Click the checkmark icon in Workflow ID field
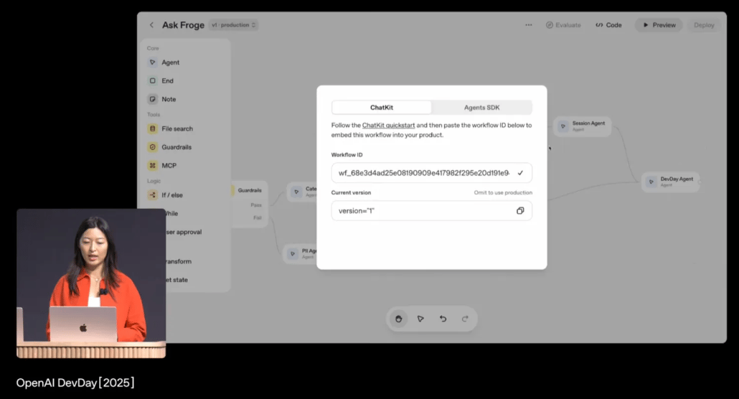 point(520,173)
